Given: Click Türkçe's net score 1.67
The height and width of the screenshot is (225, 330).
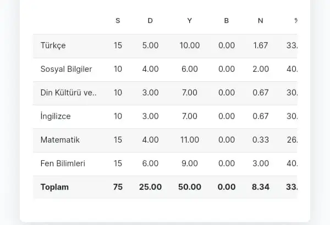Looking at the screenshot, I should pos(260,46).
